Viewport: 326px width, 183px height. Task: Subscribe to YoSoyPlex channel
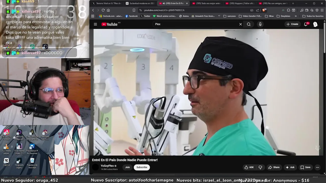pos(142,167)
